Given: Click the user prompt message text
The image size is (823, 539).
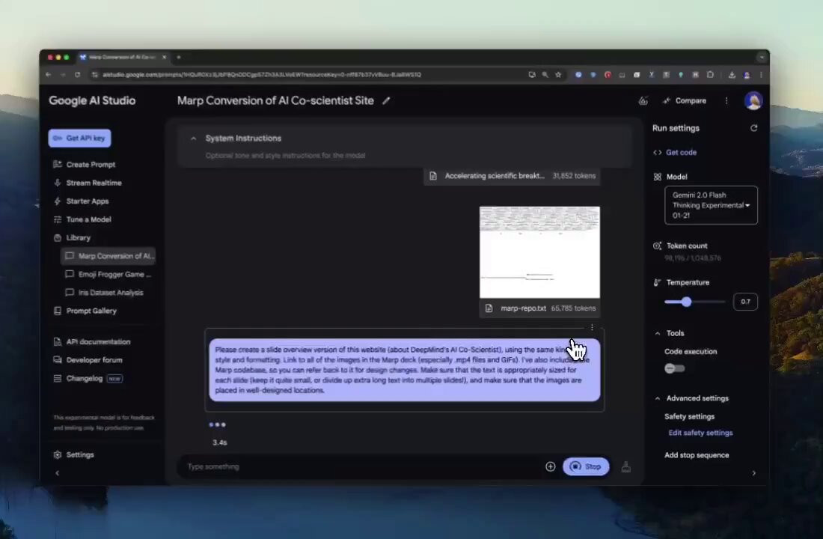Looking at the screenshot, I should (x=404, y=370).
